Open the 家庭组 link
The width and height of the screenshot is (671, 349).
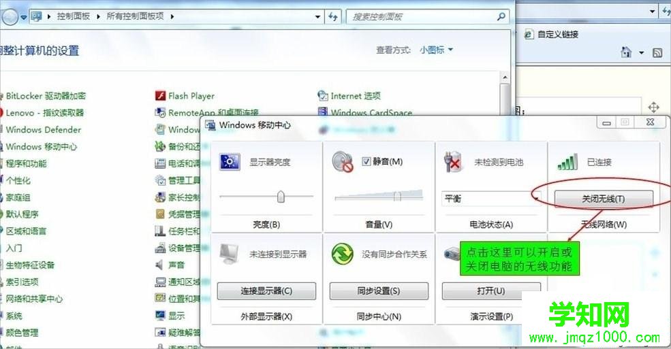click(18, 197)
